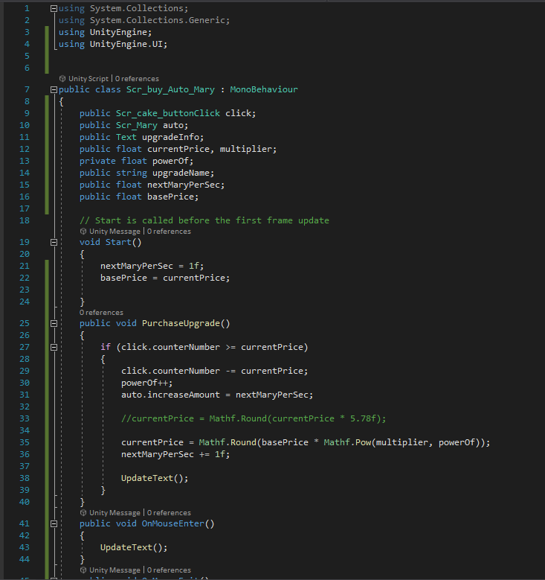Click the 'Unity Script' CodeLens label
The image size is (545, 580).
point(88,78)
